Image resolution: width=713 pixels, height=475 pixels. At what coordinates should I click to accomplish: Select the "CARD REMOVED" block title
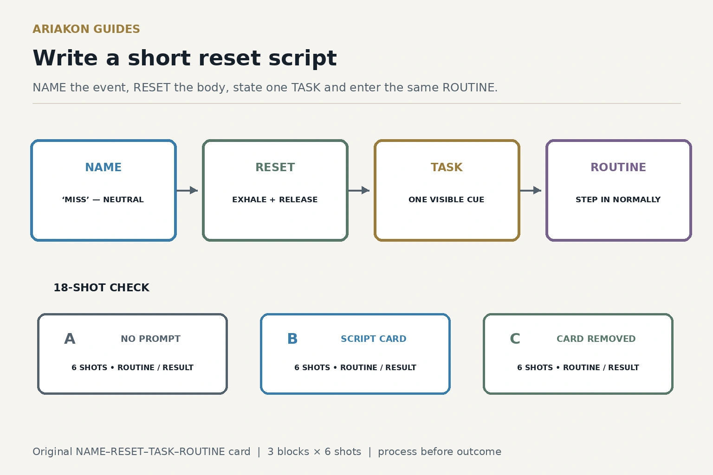(x=596, y=339)
